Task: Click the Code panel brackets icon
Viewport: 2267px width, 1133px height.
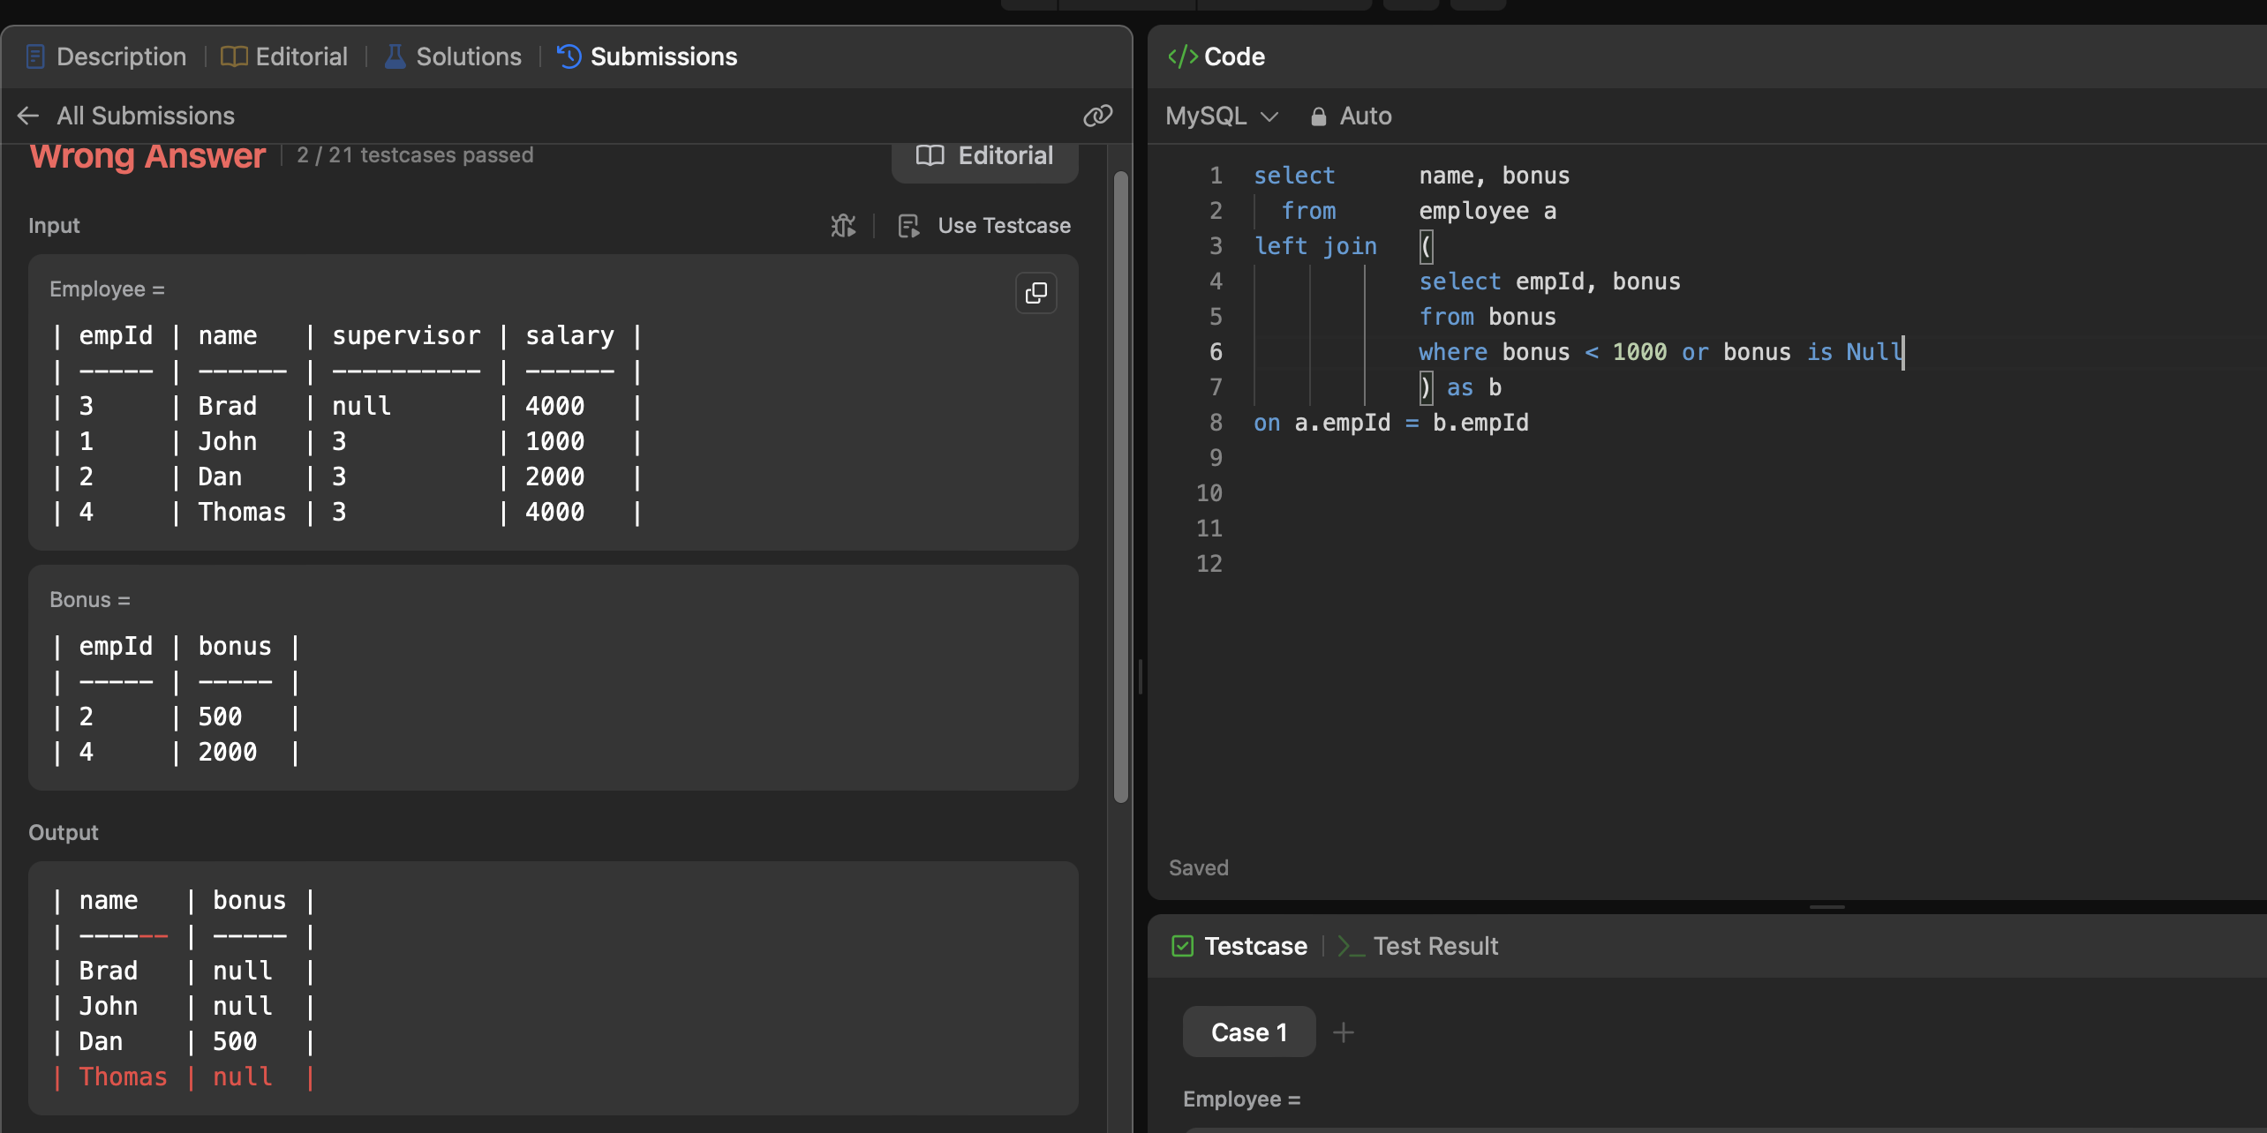Action: tap(1182, 56)
